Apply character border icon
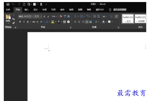The image size is (148, 101). tap(69, 16)
